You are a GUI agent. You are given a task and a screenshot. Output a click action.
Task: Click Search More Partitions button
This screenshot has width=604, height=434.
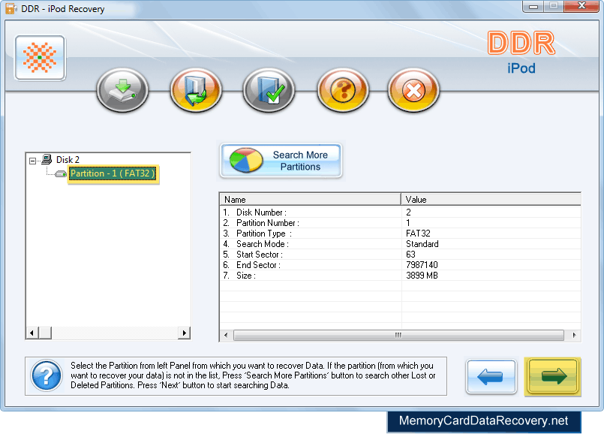281,161
